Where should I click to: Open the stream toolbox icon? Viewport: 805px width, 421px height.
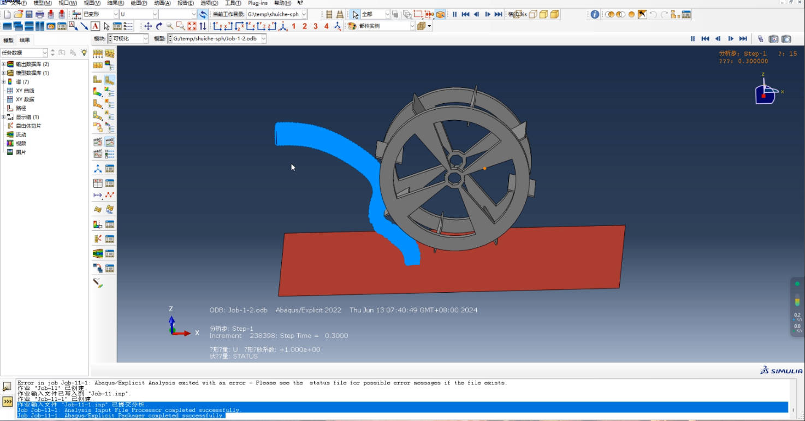click(x=98, y=253)
